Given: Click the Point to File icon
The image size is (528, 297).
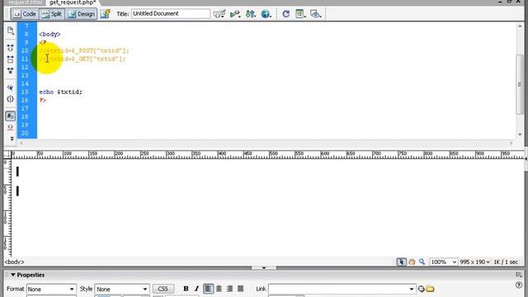Looking at the screenshot, I should (421, 289).
